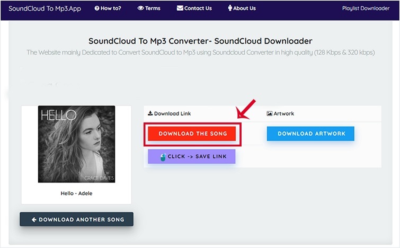Click the person icon beside About Us
Screen dimensions: 400x248
pos(229,8)
